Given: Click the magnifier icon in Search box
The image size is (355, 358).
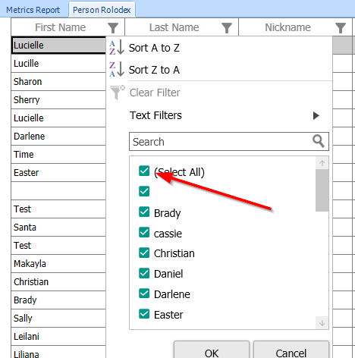Looking at the screenshot, I should click(319, 141).
